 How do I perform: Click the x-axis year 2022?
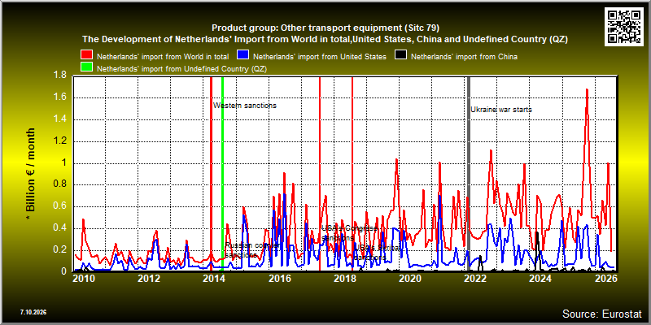pos(475,278)
